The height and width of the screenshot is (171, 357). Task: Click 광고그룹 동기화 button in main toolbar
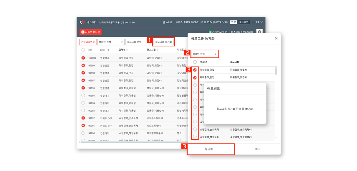coord(164,42)
